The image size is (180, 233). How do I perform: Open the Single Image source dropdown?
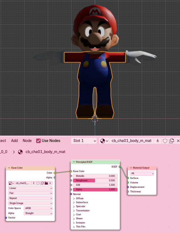pos(30,203)
